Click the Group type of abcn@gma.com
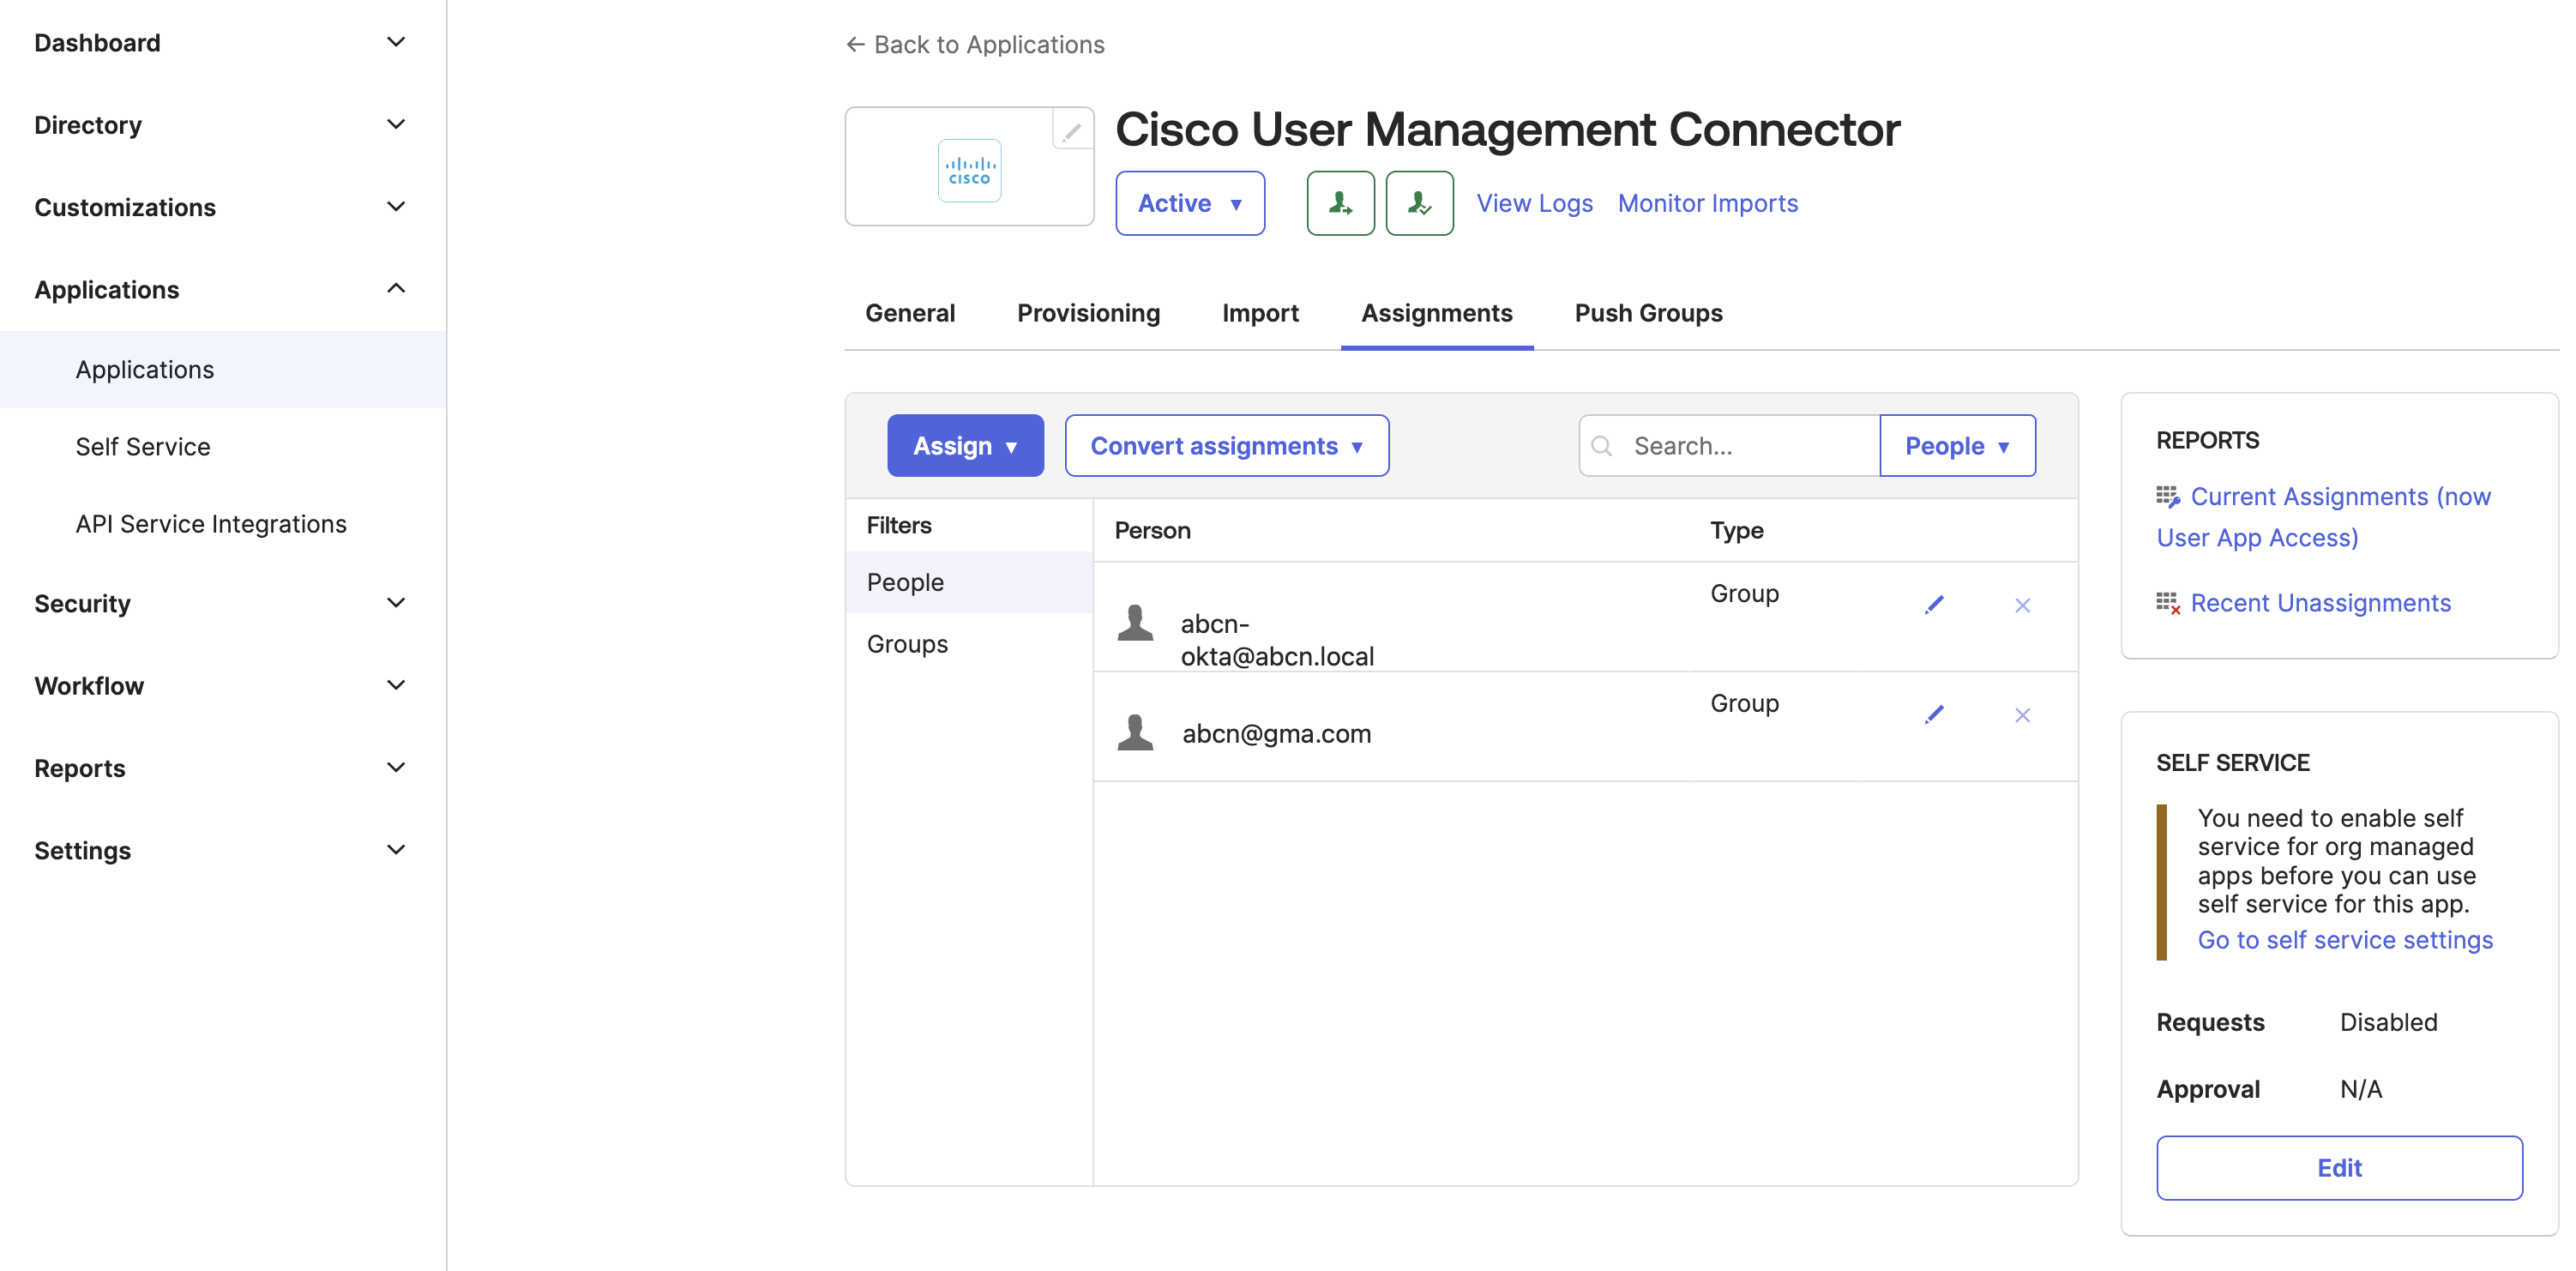2576x1271 pixels. [1744, 703]
